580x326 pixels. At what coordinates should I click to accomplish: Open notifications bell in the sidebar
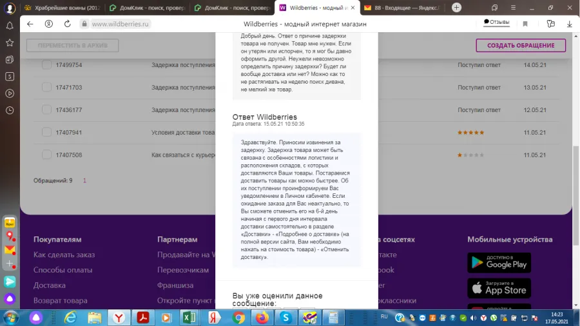10,26
